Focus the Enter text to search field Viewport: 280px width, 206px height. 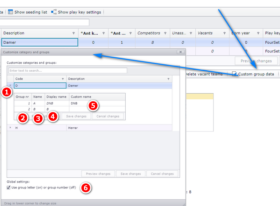[68, 71]
